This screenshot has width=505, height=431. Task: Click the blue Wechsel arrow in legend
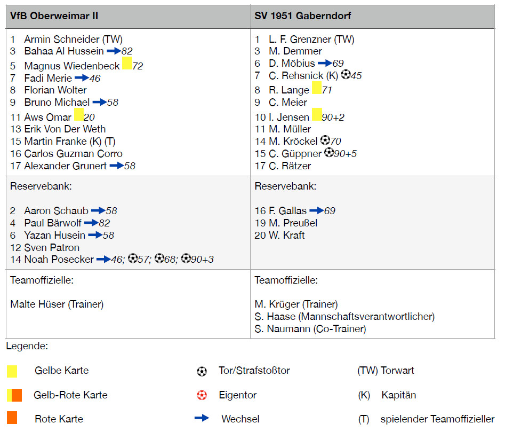coord(202,418)
